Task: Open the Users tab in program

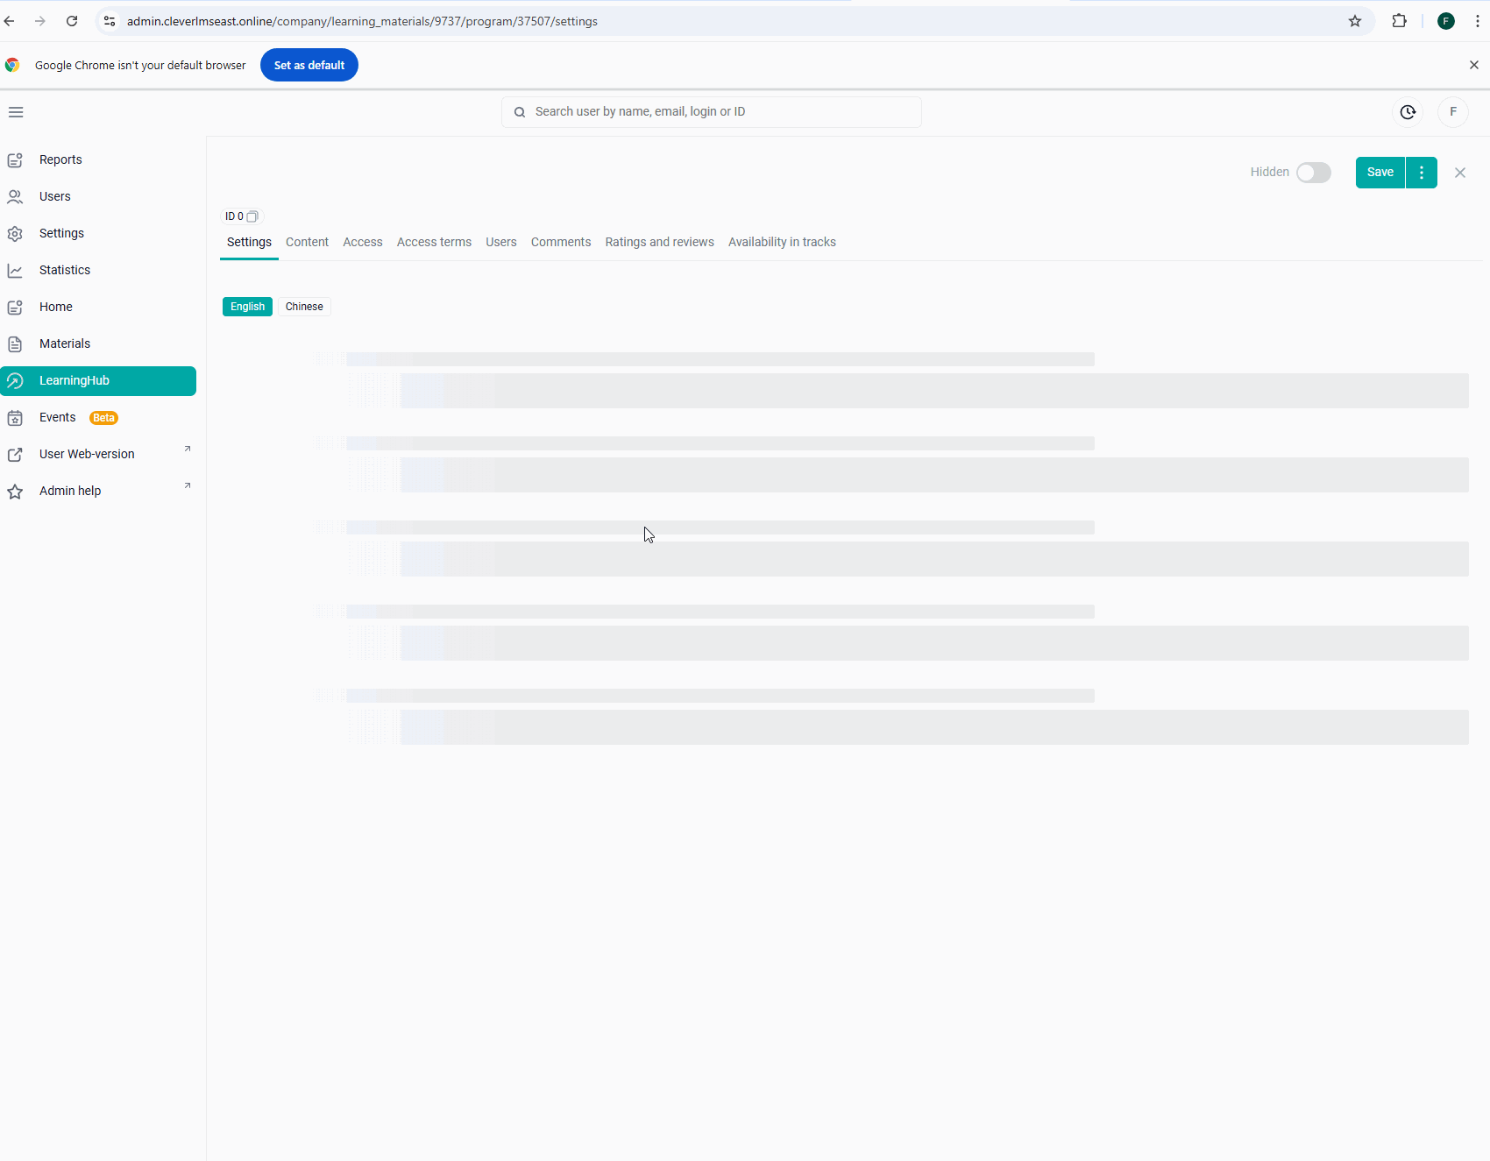Action: click(x=501, y=242)
